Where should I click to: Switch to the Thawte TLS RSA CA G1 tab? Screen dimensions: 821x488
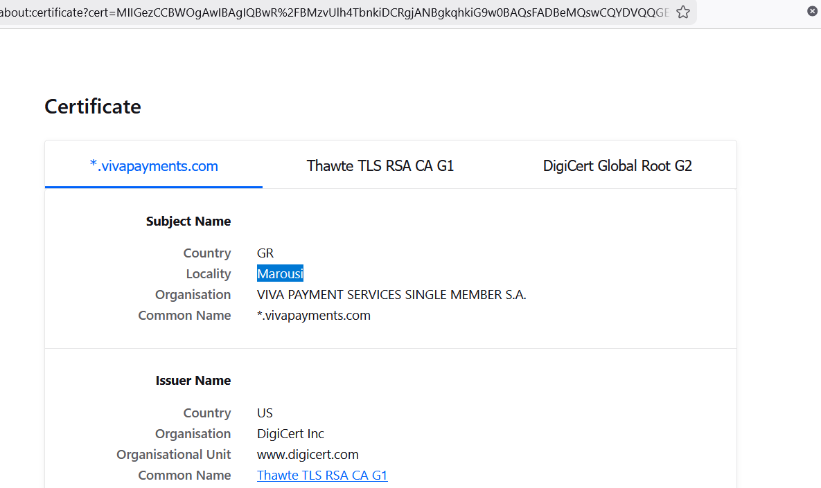(380, 166)
